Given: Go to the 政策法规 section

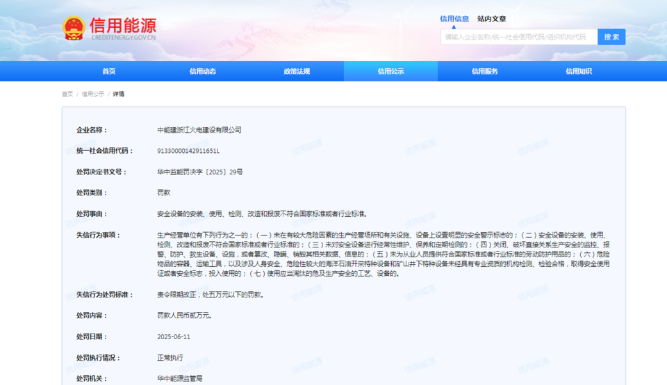Looking at the screenshot, I should tap(297, 72).
